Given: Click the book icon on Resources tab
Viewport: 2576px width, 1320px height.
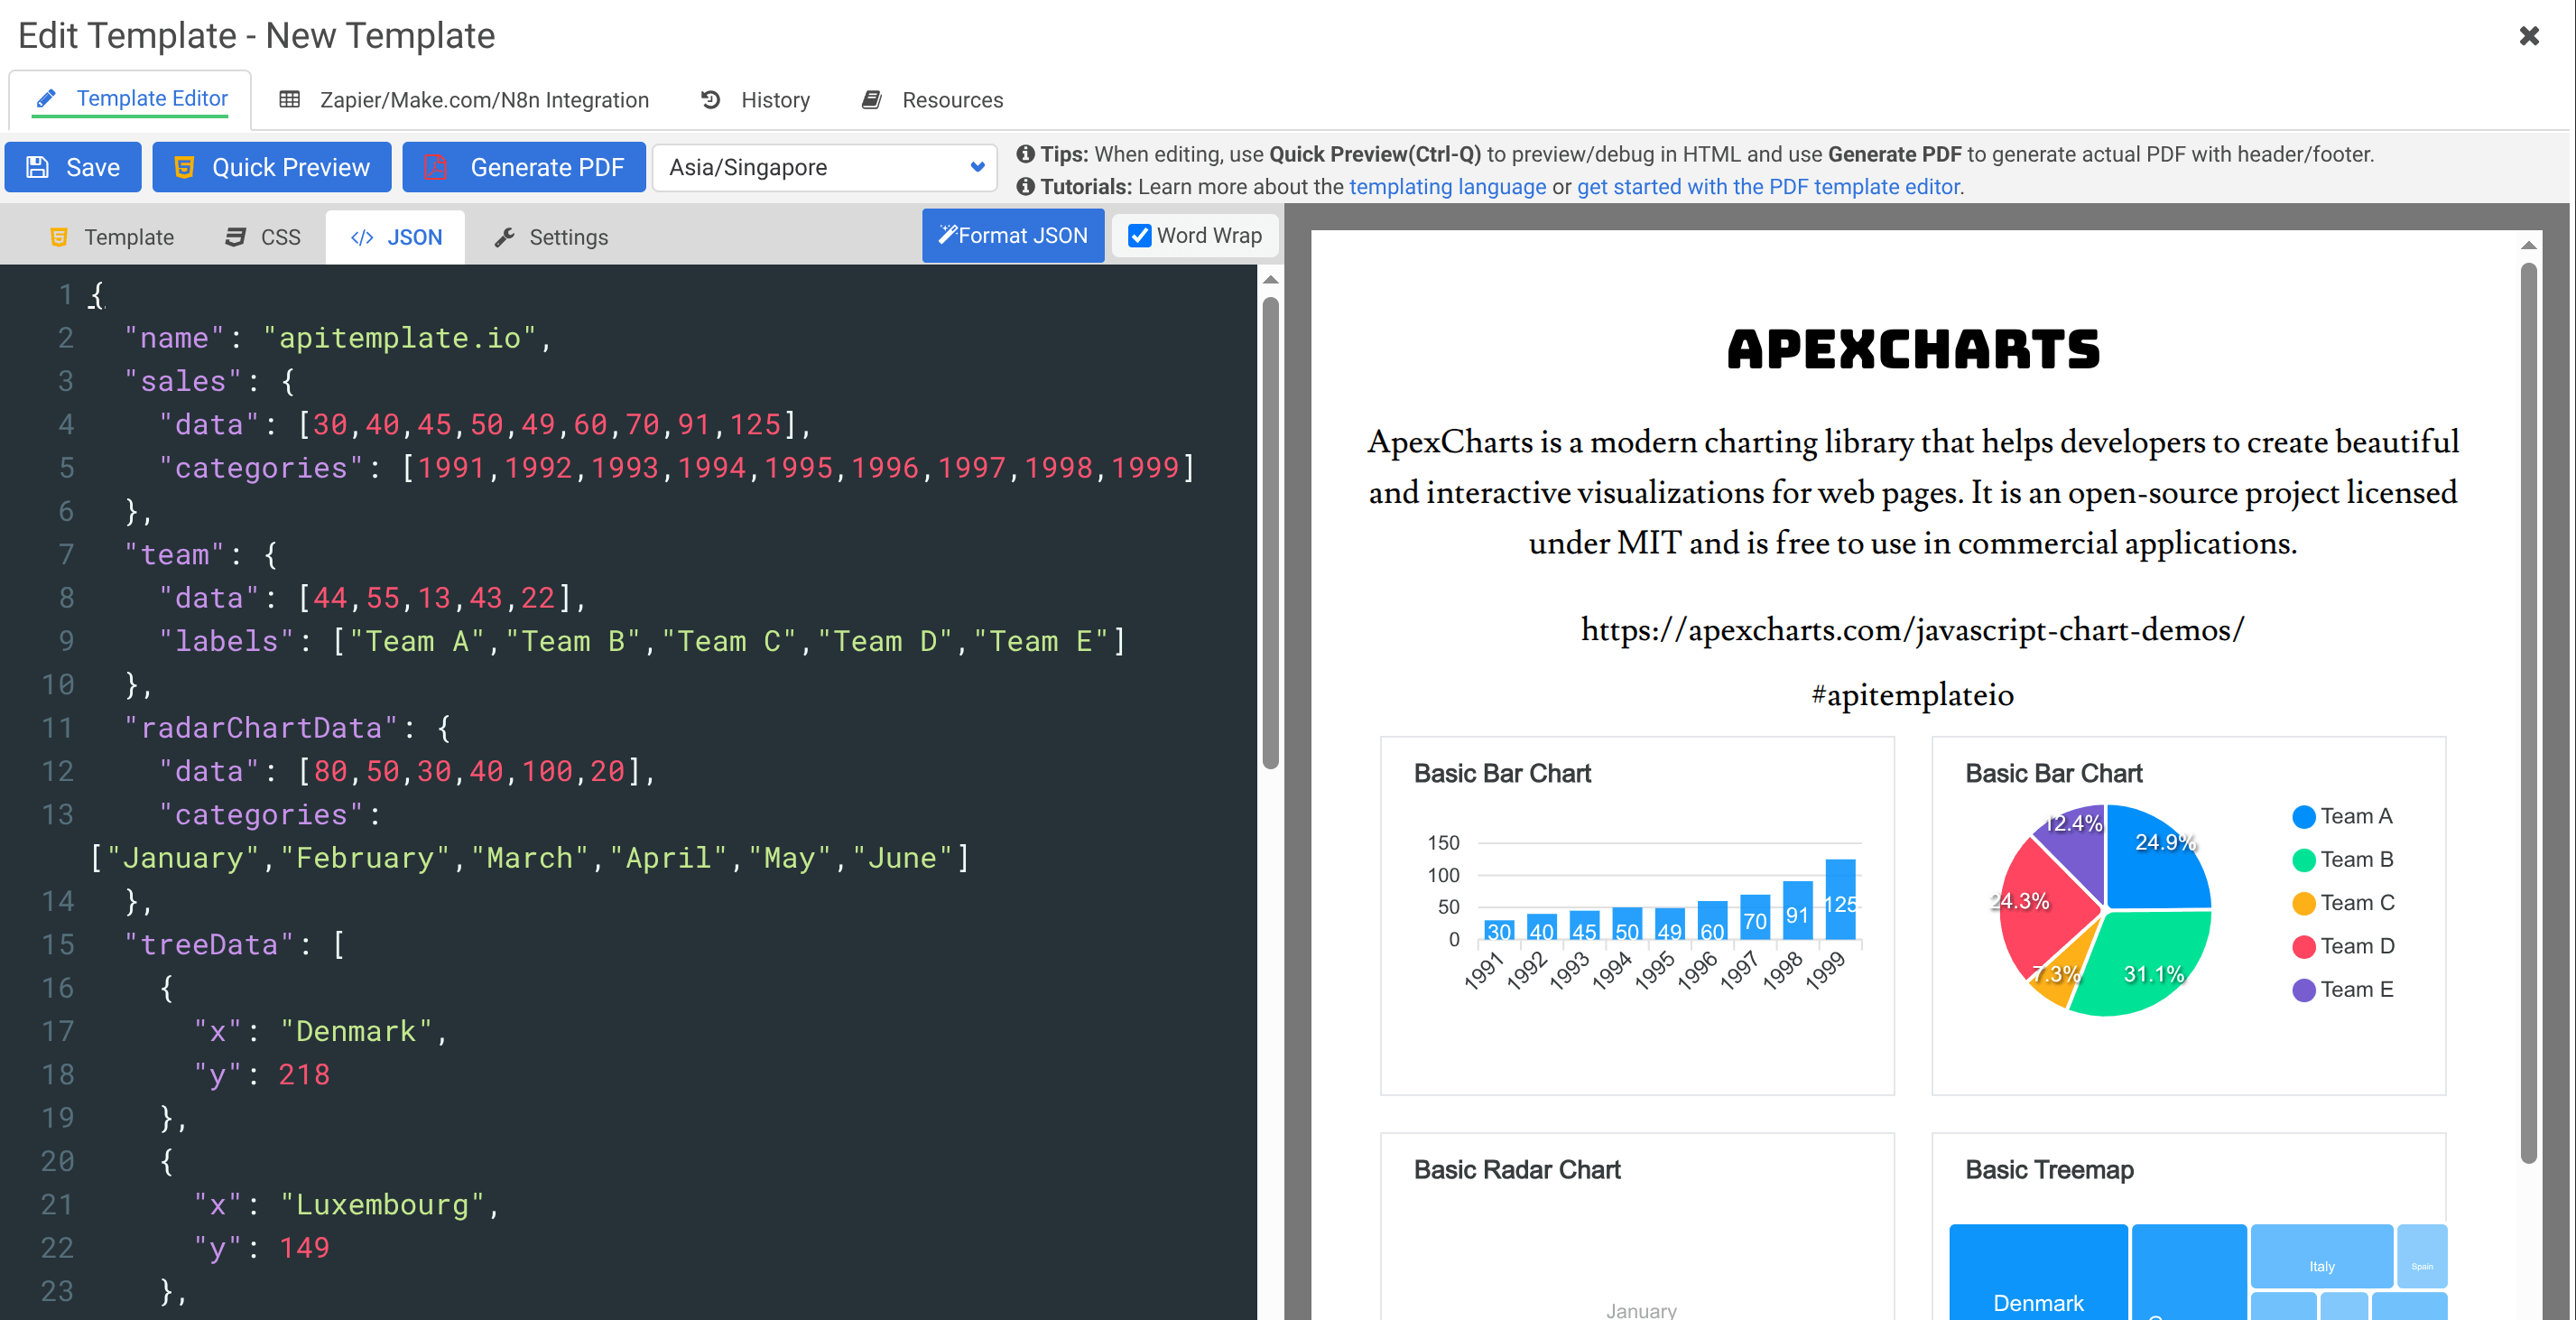Looking at the screenshot, I should tap(871, 99).
